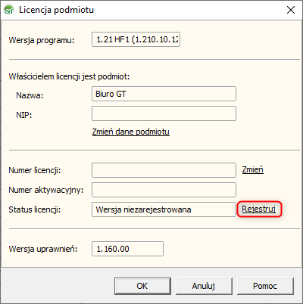Click the Status licencji field showing Wersja niezarejestrowana

click(164, 209)
